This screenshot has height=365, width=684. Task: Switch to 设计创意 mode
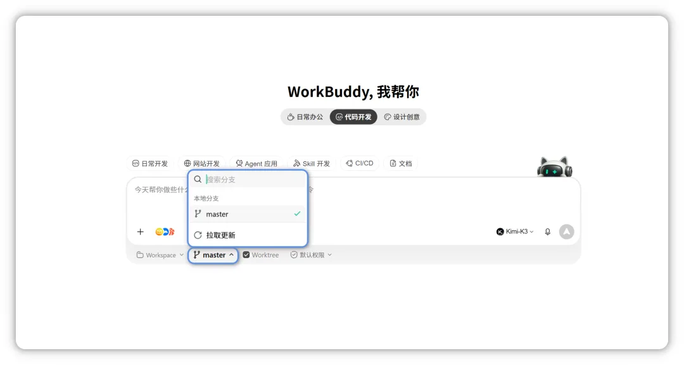coord(402,117)
